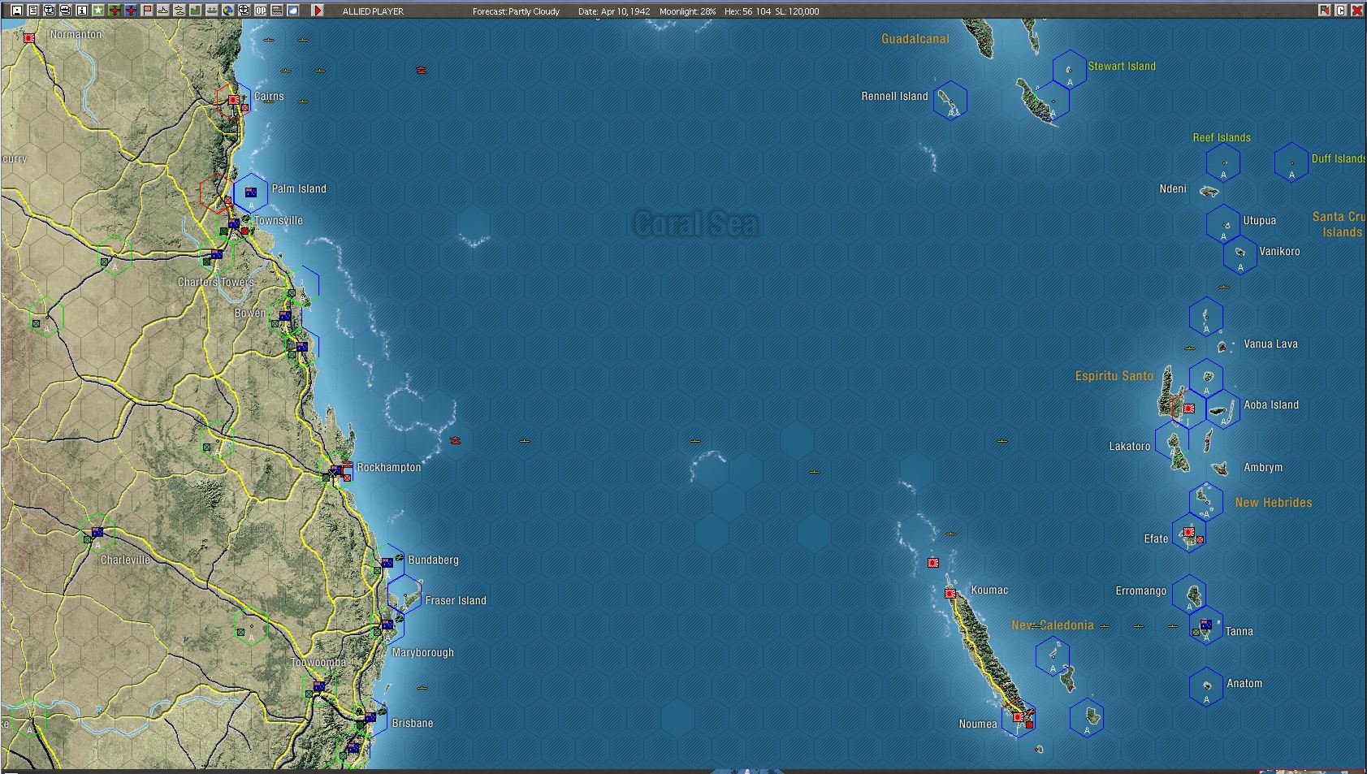The width and height of the screenshot is (1367, 774).
Task: Open the document list report icon
Action: coord(33,11)
